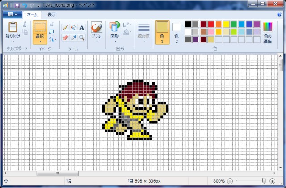
Task: Click the Paste clipboard icon
Action: pyautogui.click(x=13, y=27)
